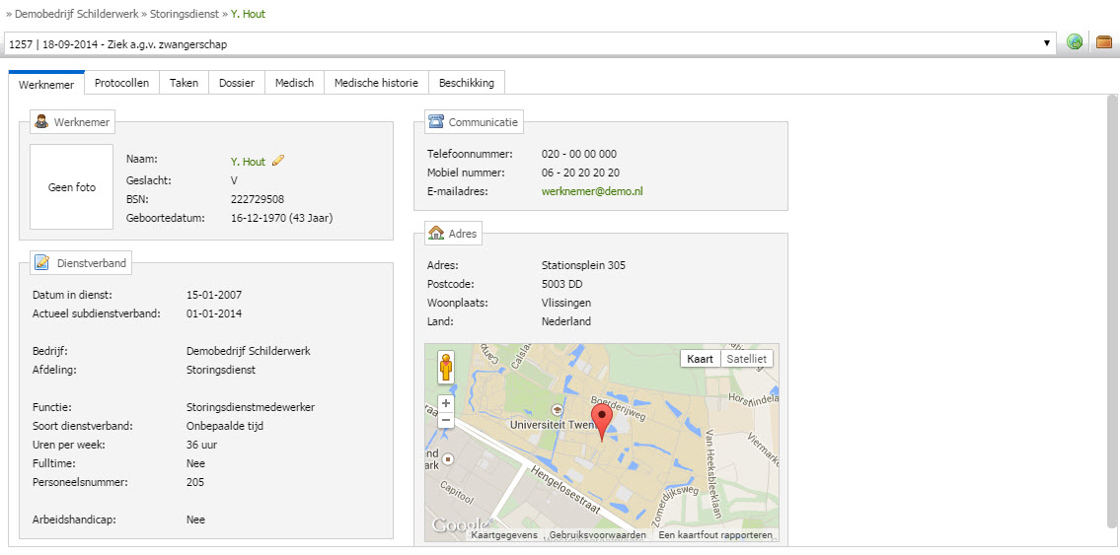
Task: Click the Land value Nederland
Action: [x=566, y=321]
